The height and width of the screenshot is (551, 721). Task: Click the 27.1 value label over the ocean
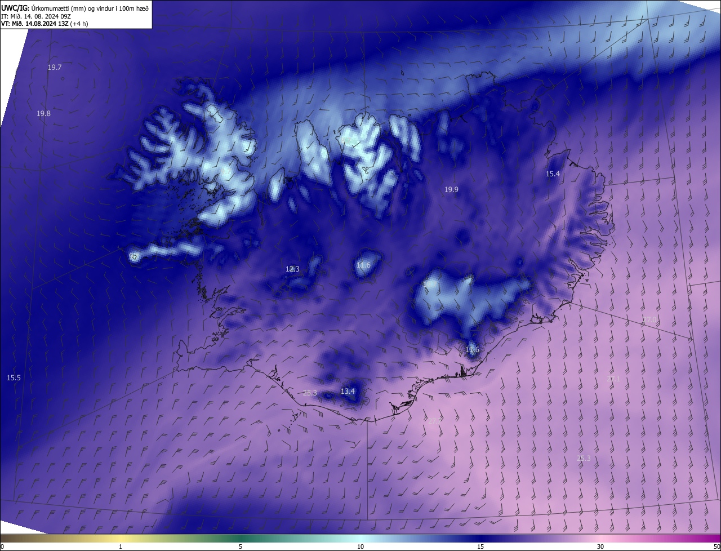tap(613, 379)
